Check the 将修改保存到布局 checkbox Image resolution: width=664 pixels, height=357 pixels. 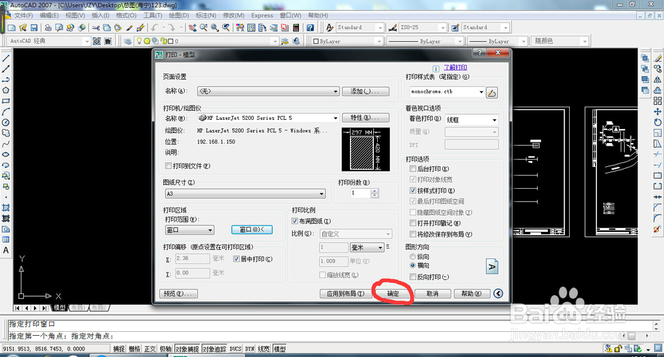[x=413, y=234]
